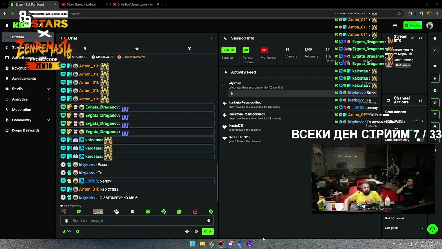Toggle the chat panel icon in right toolbar
Image resolution: width=442 pixels, height=249 pixels.
pos(435,103)
